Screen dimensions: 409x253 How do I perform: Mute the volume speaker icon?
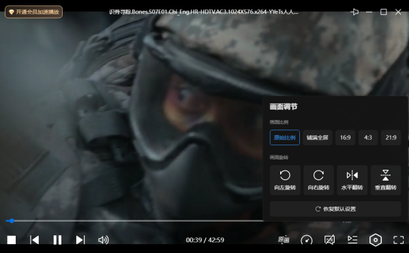click(x=104, y=239)
